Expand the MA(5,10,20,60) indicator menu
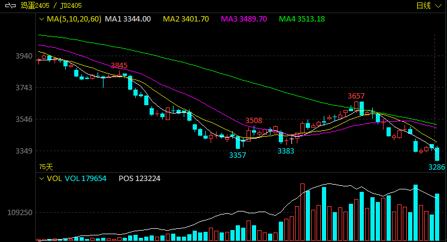447x242 pixels. tap(41, 19)
